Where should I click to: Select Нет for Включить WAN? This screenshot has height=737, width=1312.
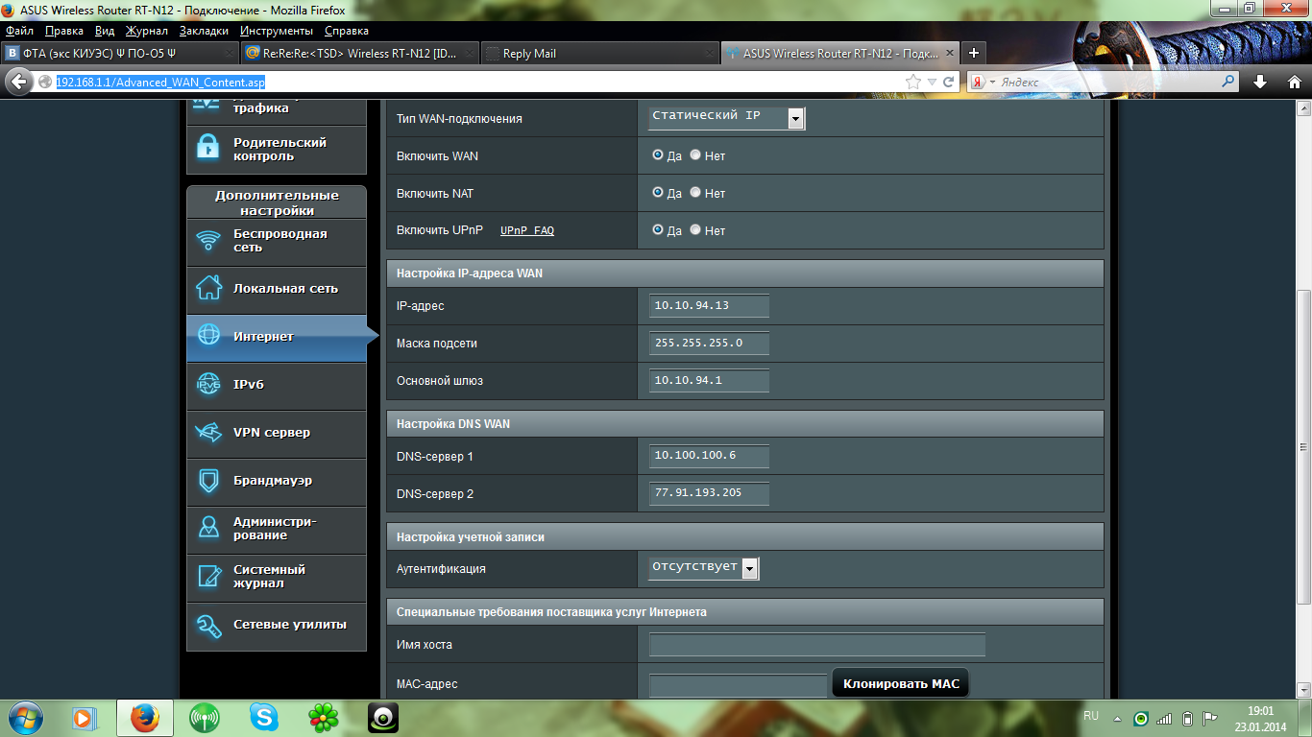[695, 155]
